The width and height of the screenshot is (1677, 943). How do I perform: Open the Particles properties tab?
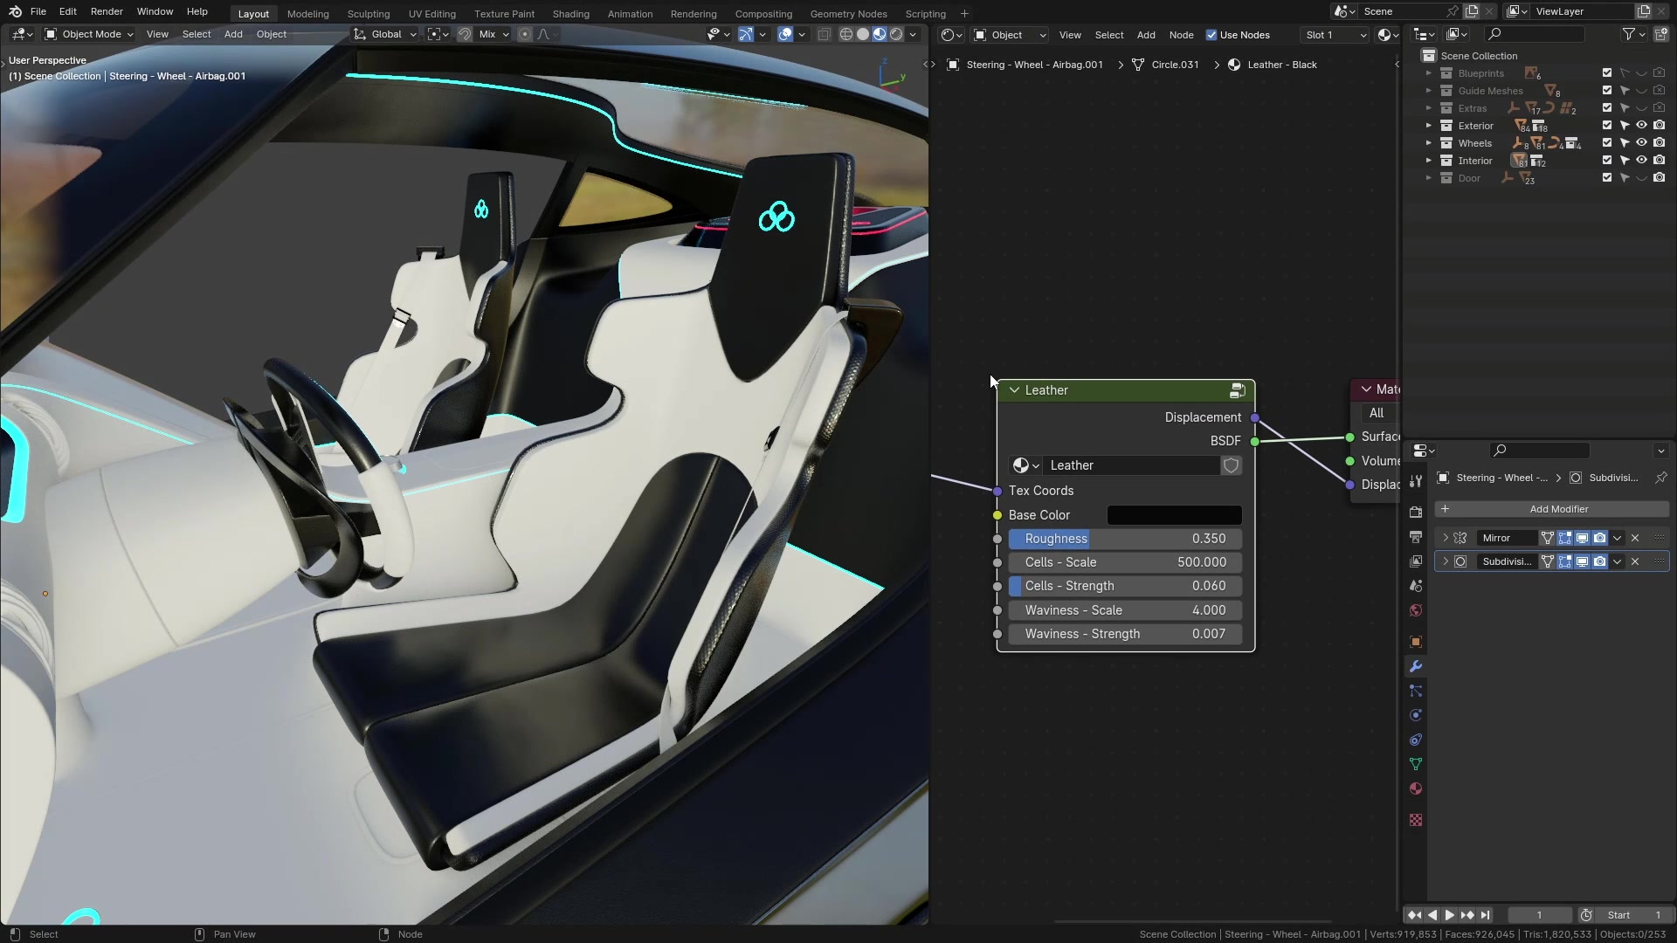[1416, 691]
